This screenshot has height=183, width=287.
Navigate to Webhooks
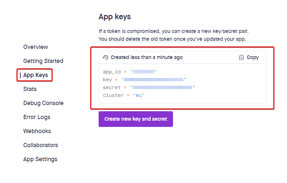tap(37, 131)
